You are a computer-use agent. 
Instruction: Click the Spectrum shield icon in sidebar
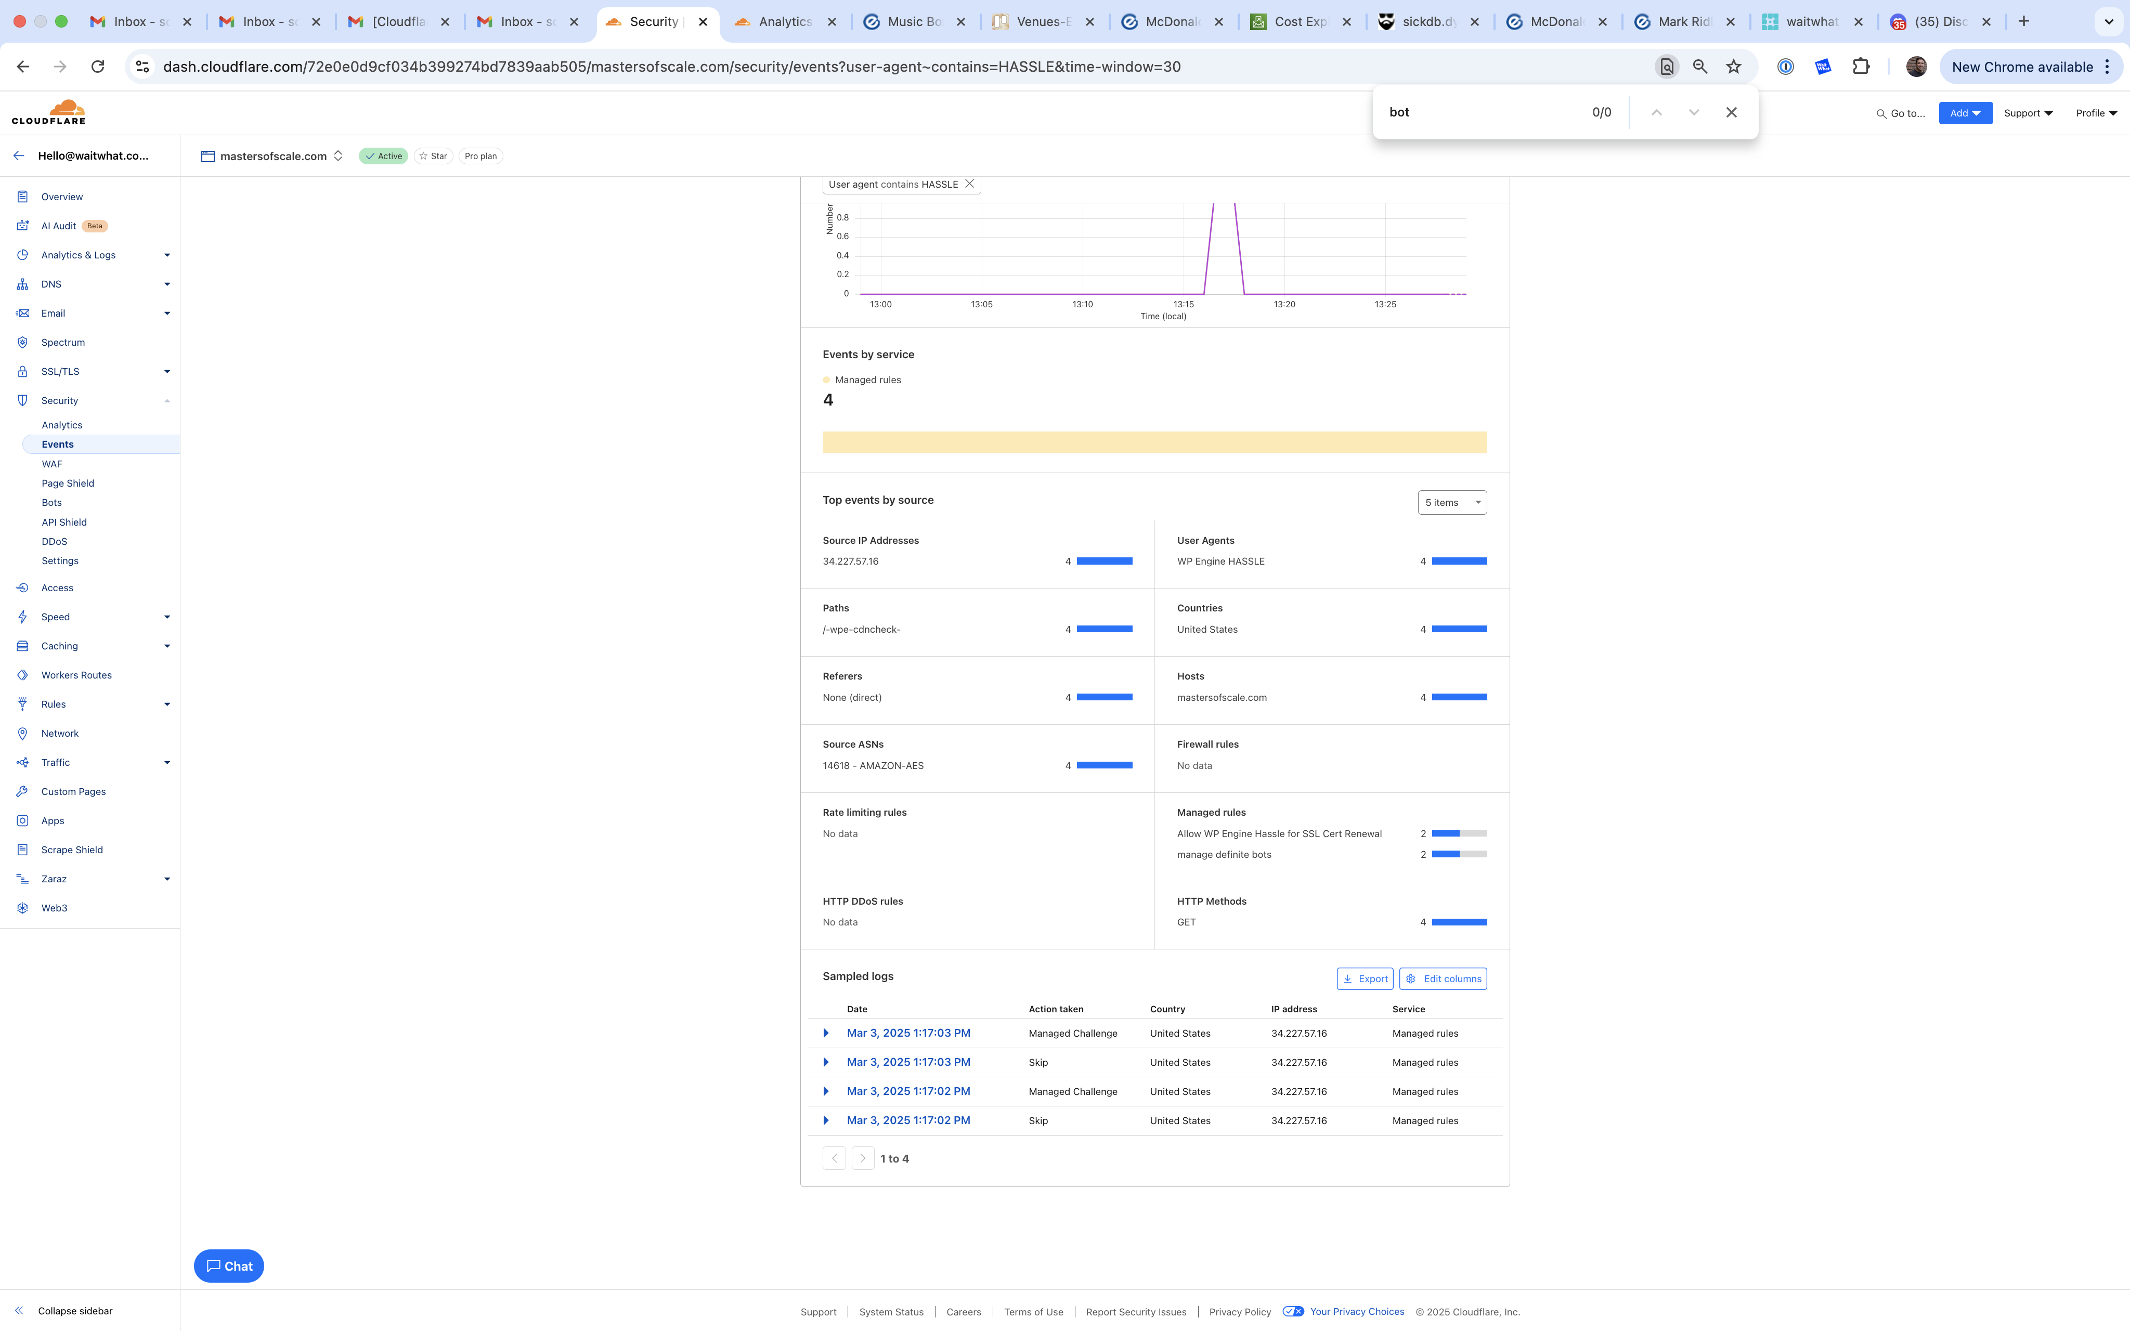pyautogui.click(x=23, y=343)
